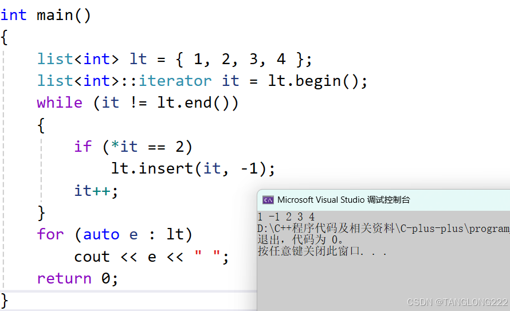Click the 'if (*it == 2)' condition line
This screenshot has width=510, height=311.
134,147
